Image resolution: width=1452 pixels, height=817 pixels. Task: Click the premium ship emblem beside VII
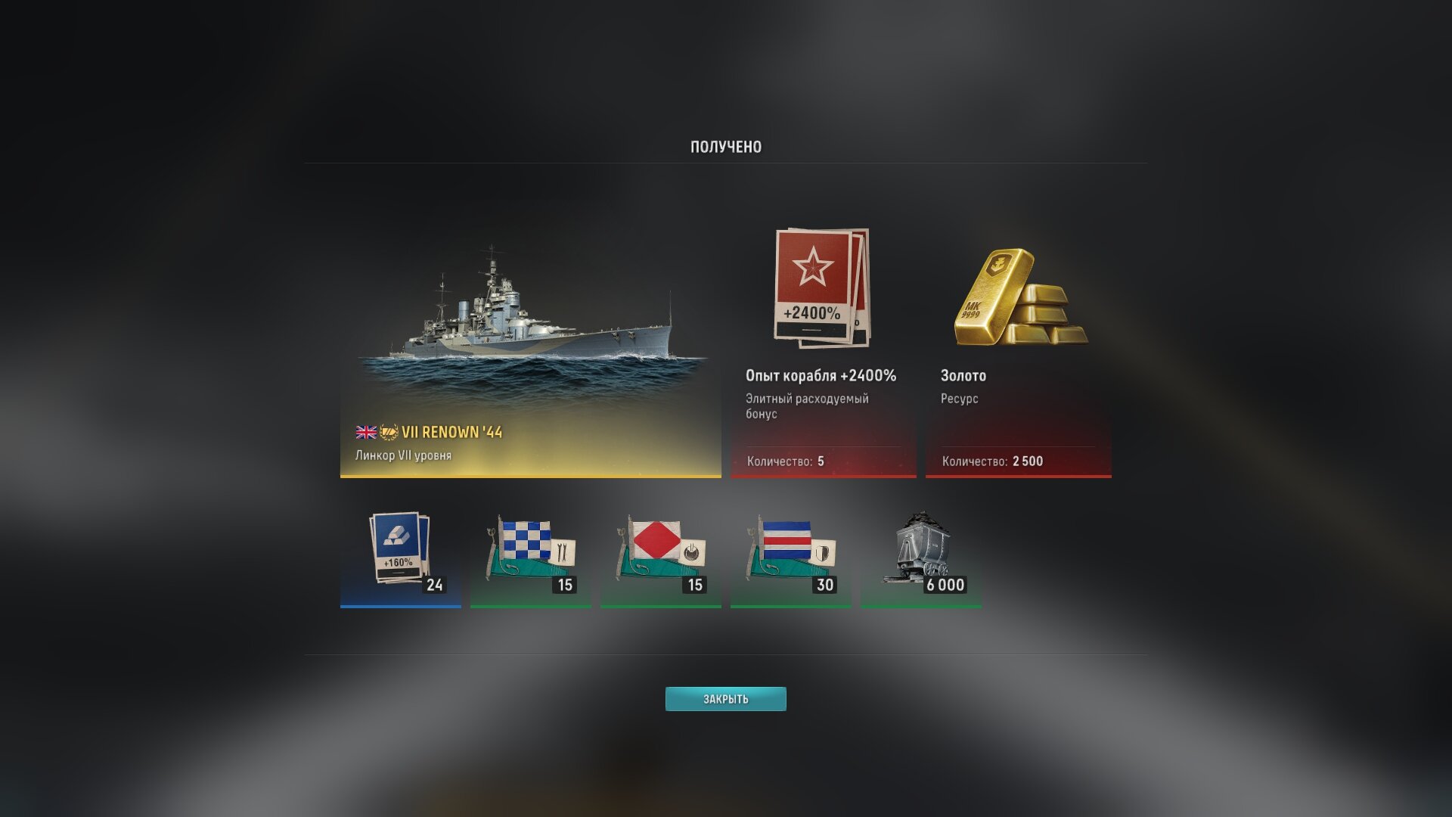[389, 432]
